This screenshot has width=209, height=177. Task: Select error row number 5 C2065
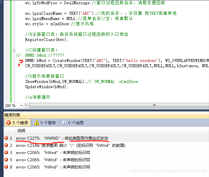point(106,160)
